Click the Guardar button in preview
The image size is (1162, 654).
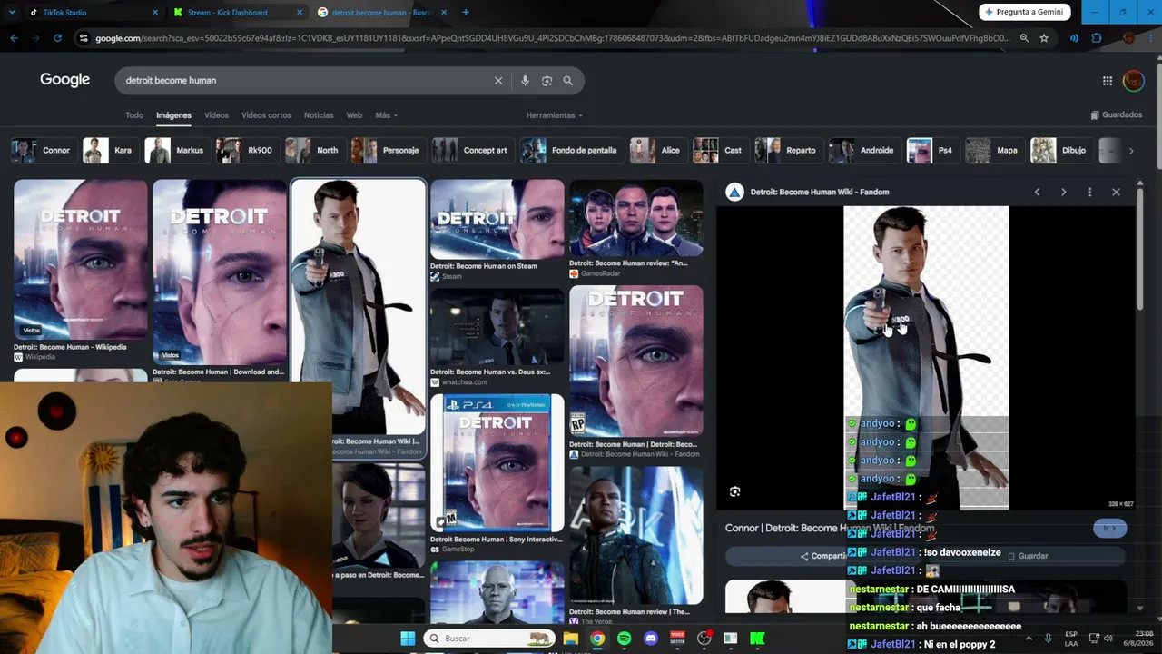1026,556
